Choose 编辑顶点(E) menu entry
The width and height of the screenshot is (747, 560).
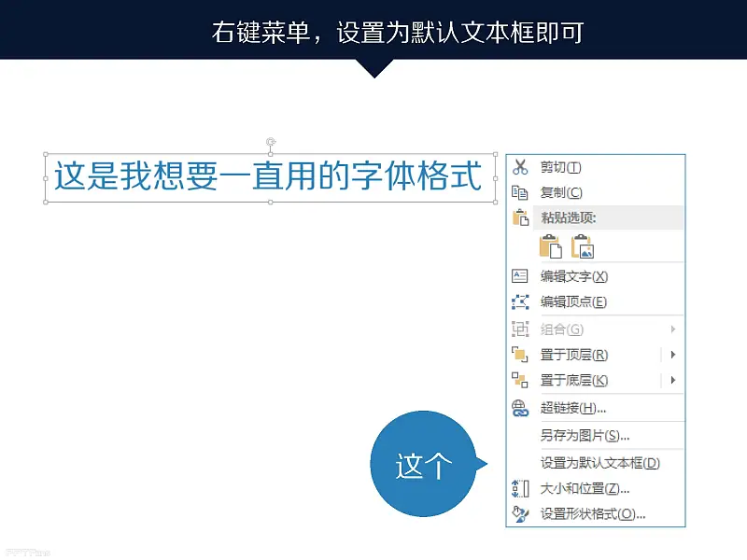(596, 301)
